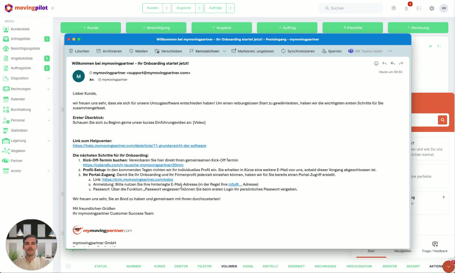
Task: Click the movingpilot logo
Action: point(26,8)
